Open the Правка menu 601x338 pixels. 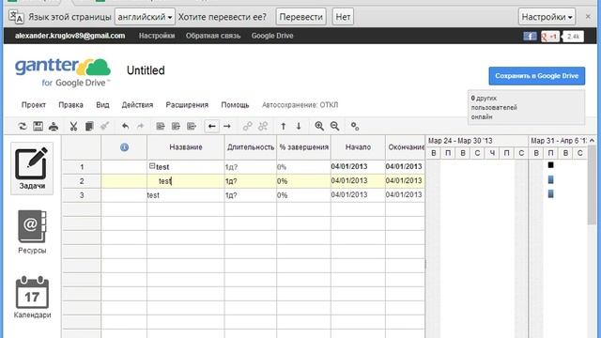(x=71, y=105)
